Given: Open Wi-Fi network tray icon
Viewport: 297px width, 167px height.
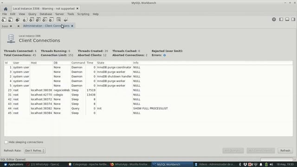Looking at the screenshot, I should pos(256,164).
